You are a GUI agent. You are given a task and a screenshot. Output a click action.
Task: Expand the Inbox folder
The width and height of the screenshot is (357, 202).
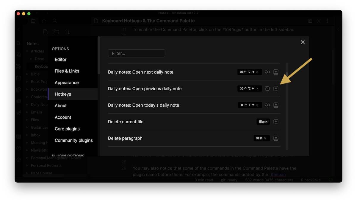click(x=28, y=135)
